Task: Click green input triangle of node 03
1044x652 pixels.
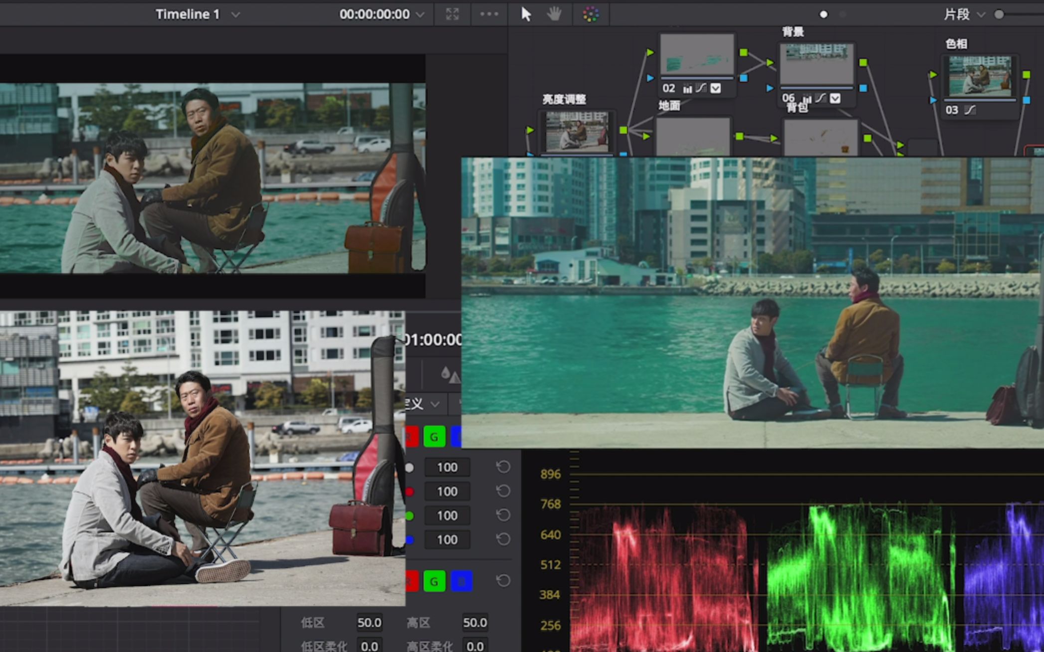Action: 933,75
